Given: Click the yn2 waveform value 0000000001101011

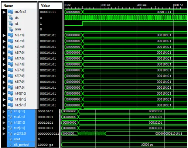Looking at the screenshot, I should pyautogui.click(x=169, y=134).
